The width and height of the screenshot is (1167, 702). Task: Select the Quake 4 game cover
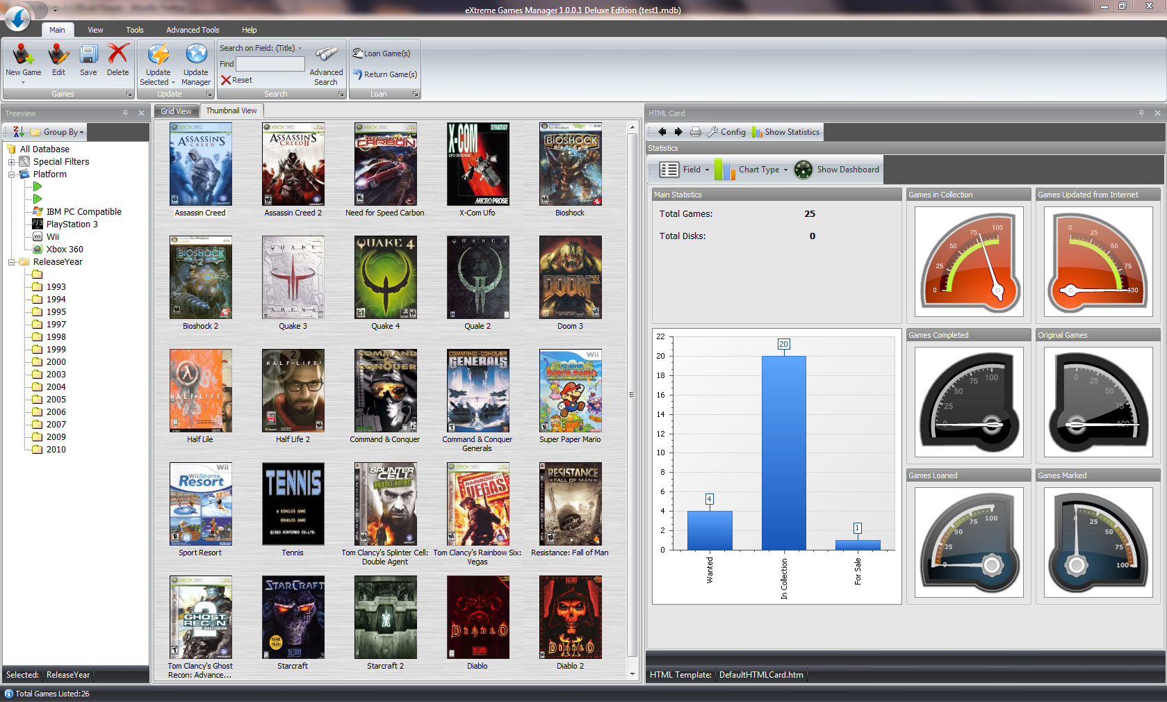[385, 277]
